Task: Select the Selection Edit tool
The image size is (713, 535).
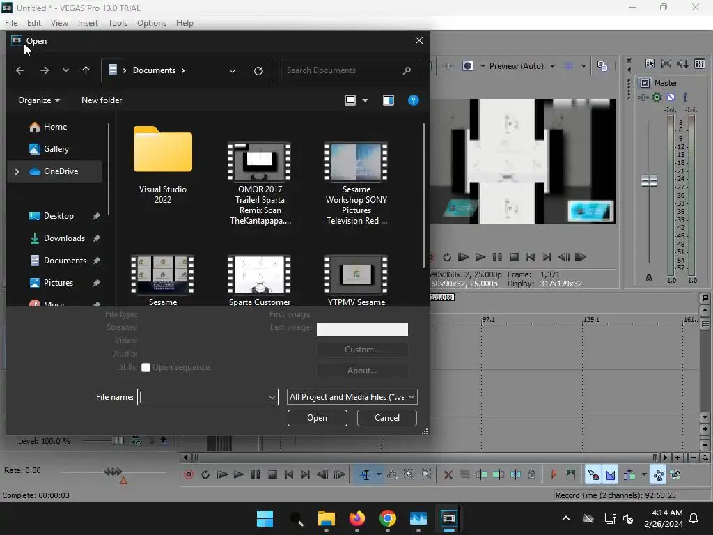Action: pos(409,474)
